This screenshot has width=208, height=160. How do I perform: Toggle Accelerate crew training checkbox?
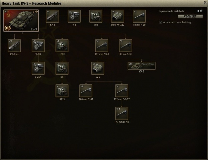click(161, 22)
